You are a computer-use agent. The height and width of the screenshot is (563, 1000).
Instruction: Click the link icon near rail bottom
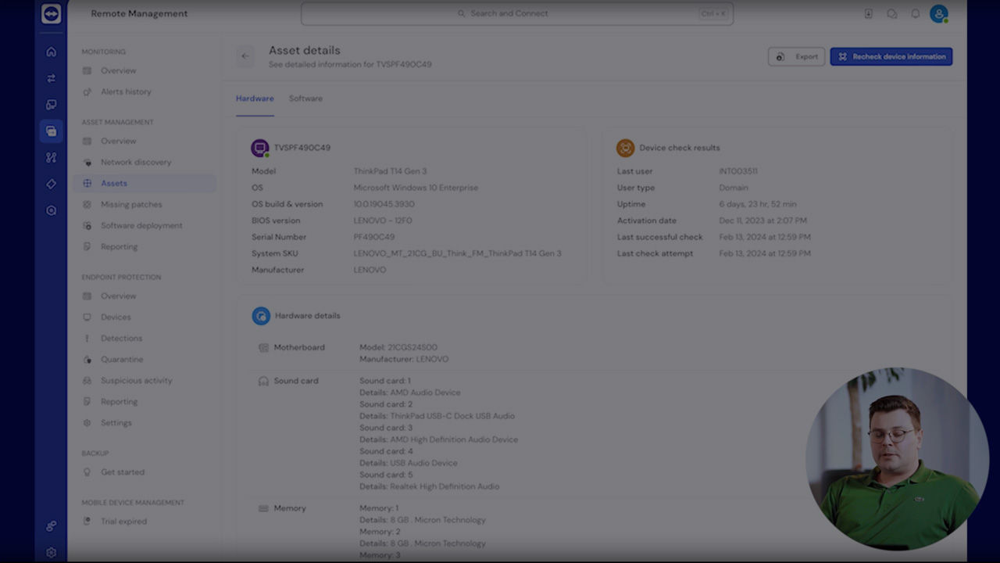51,526
